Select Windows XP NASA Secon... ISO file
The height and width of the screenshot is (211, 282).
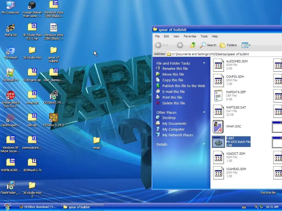point(11,144)
